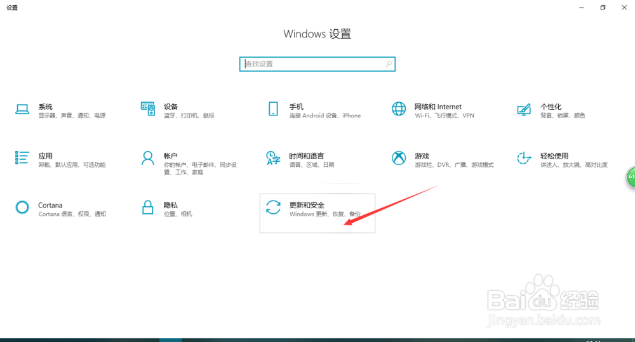
Task: Click the 时间和语言 category title
Action: tap(307, 156)
